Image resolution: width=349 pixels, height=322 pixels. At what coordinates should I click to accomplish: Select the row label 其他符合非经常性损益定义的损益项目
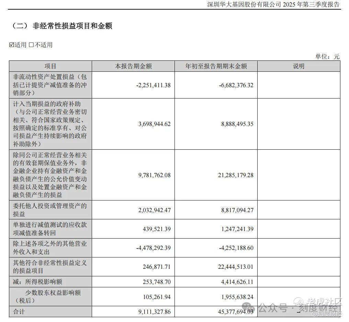(x=50, y=267)
